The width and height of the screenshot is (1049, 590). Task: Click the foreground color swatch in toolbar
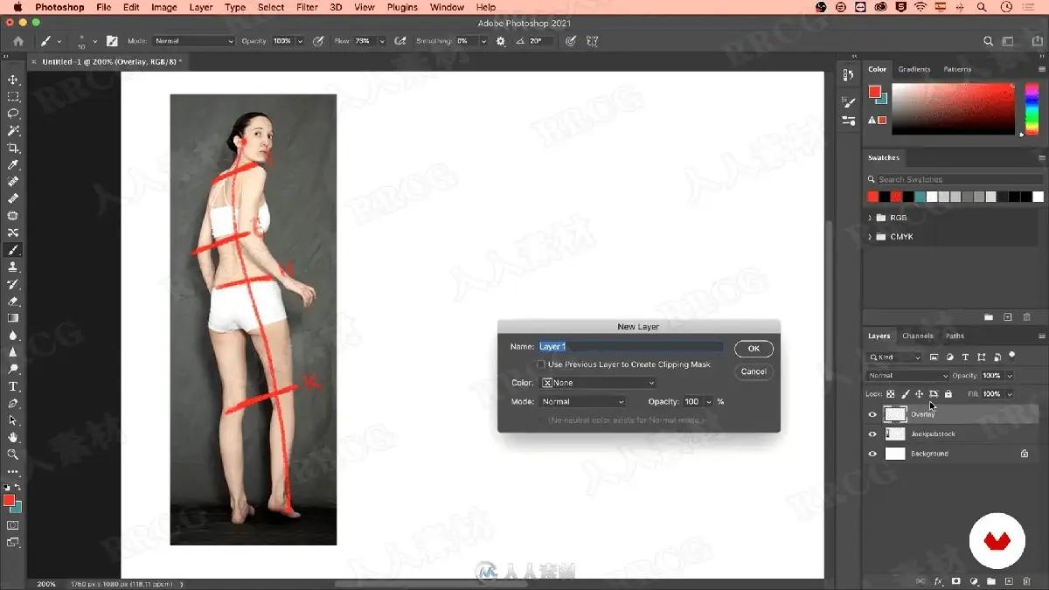(9, 500)
